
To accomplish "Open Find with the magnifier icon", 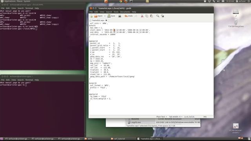I will pos(158,16).
